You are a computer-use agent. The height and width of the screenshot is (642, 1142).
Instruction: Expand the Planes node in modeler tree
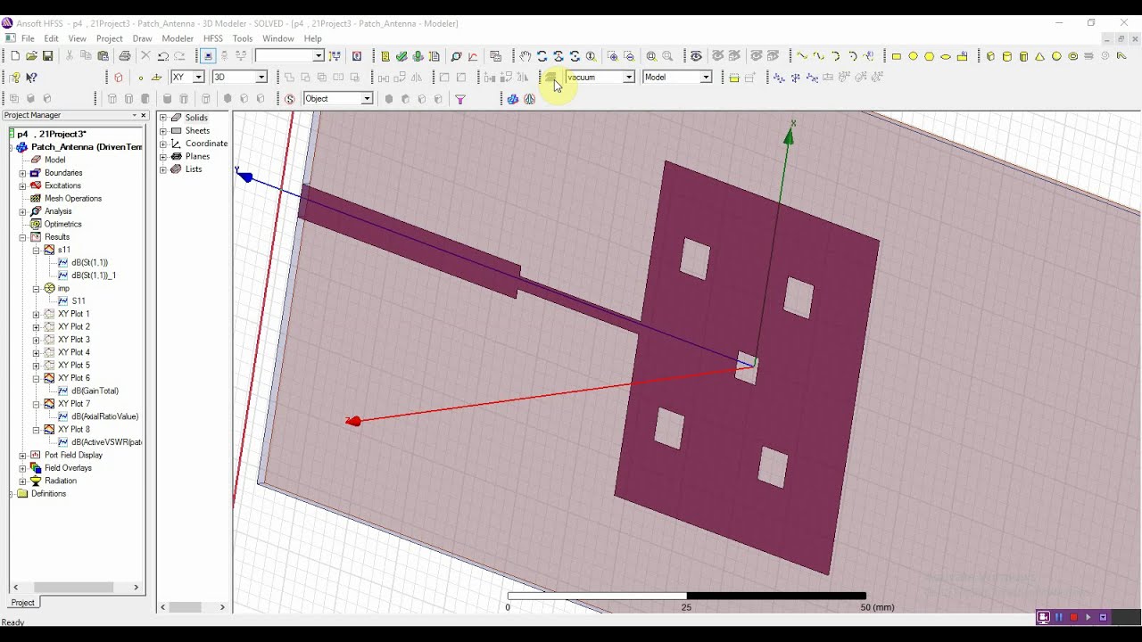[163, 157]
